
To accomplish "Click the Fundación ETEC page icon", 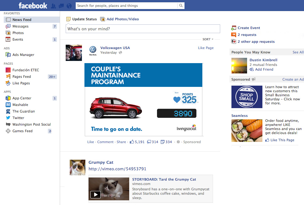I will [x=8, y=70].
